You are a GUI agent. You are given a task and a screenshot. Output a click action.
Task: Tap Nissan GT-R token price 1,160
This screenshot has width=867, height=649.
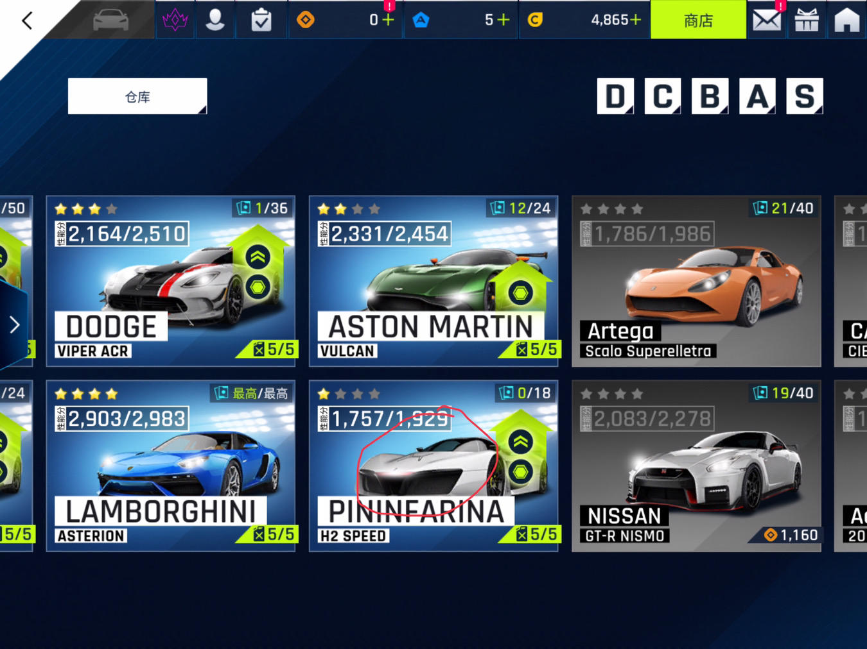791,535
